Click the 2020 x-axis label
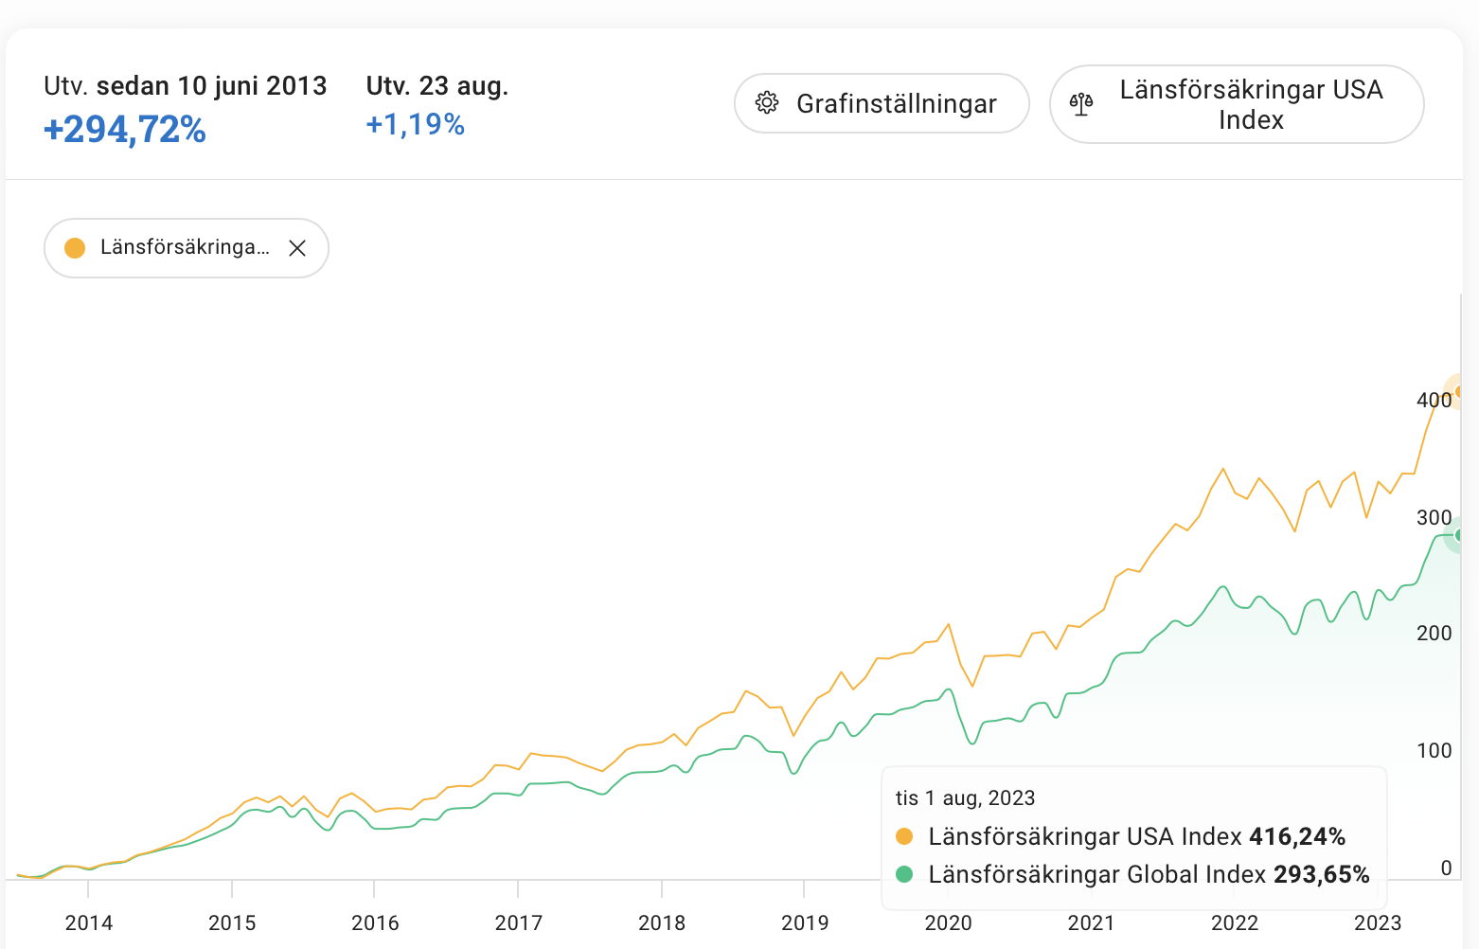Viewport: 1479px width, 949px height. pyautogui.click(x=948, y=922)
